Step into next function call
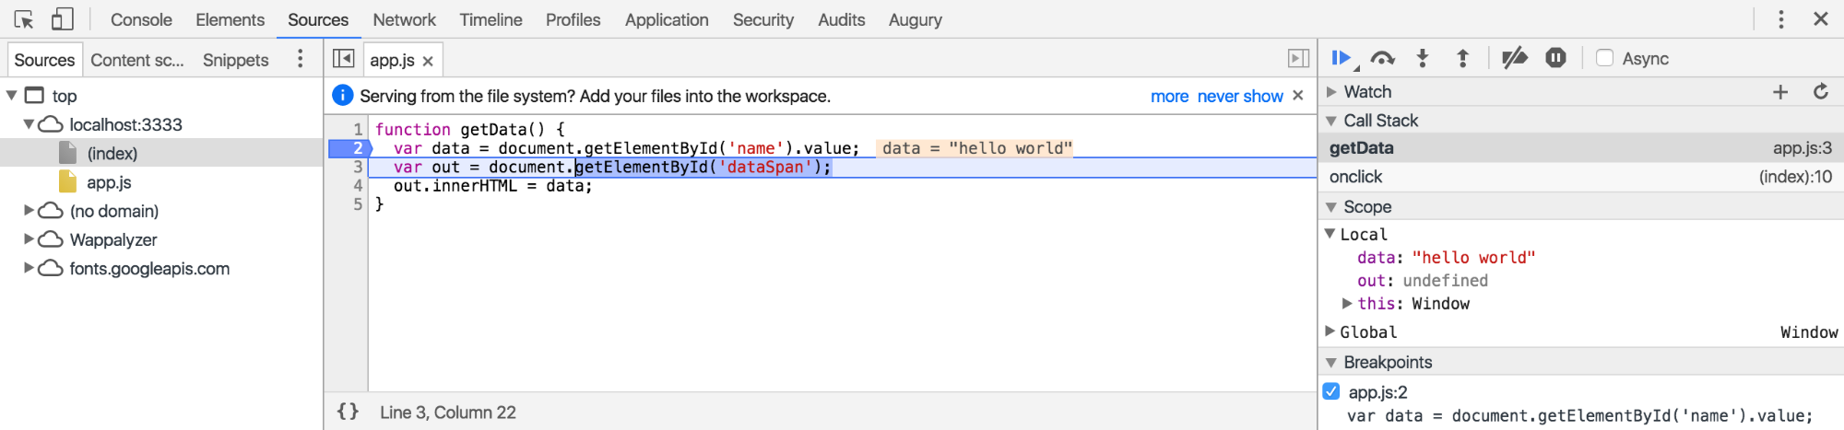The height and width of the screenshot is (430, 1844). pos(1423,59)
